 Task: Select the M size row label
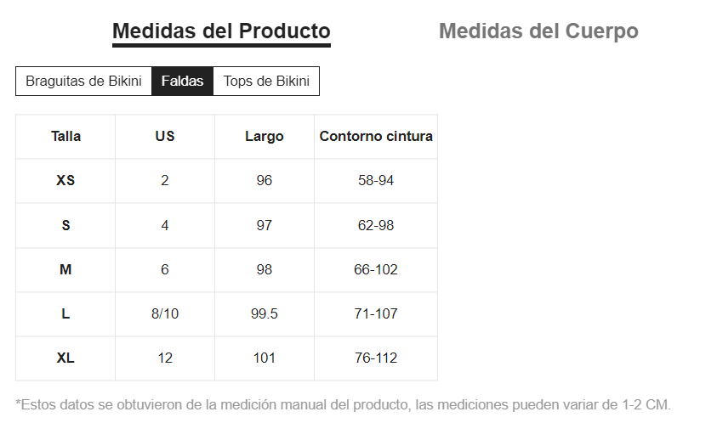point(65,270)
